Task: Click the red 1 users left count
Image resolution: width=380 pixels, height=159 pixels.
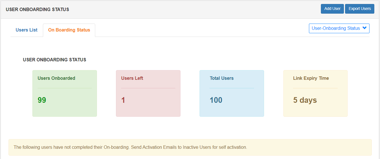Action: pyautogui.click(x=123, y=100)
